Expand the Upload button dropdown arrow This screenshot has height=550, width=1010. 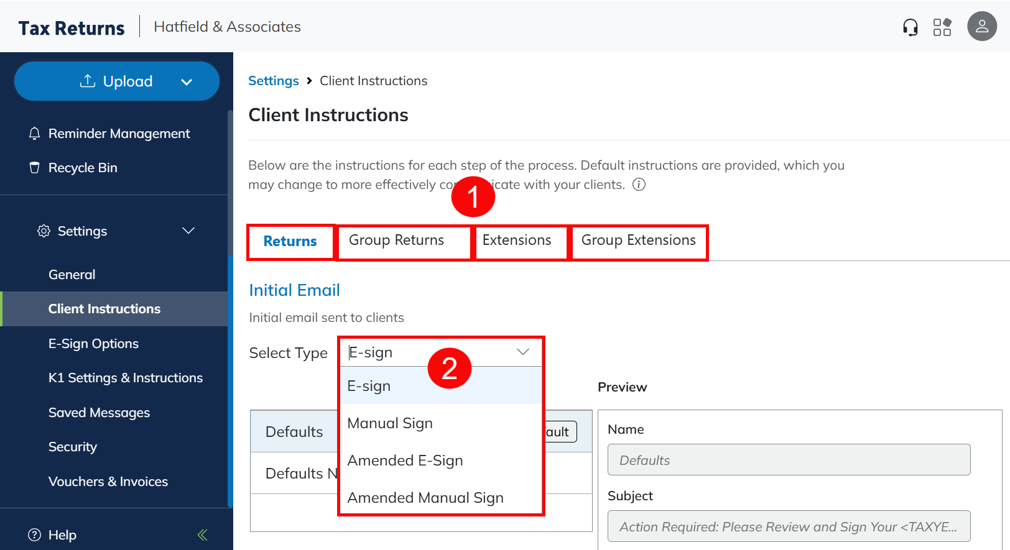[x=187, y=82]
